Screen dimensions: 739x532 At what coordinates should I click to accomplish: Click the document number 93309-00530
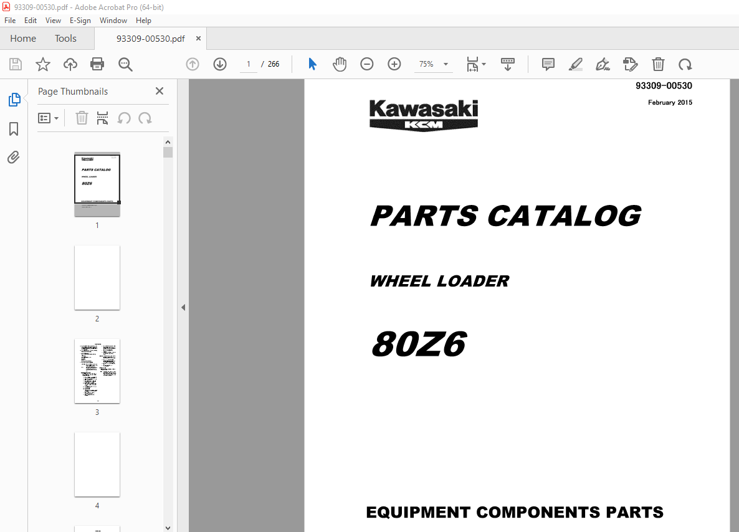[x=664, y=86]
